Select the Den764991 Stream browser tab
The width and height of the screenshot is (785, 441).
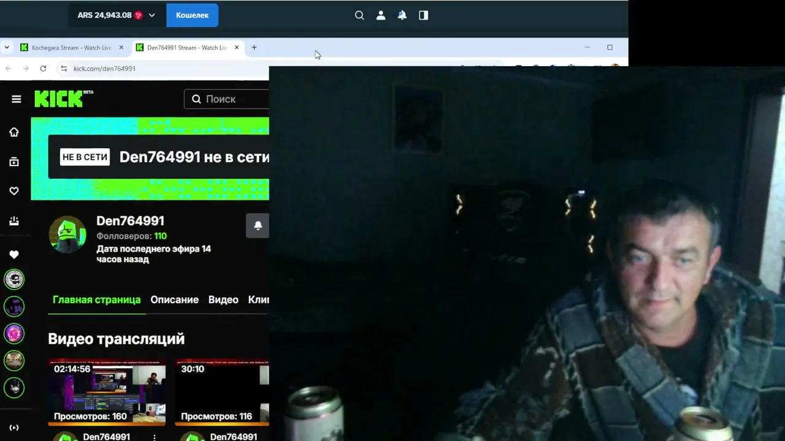[x=187, y=48]
